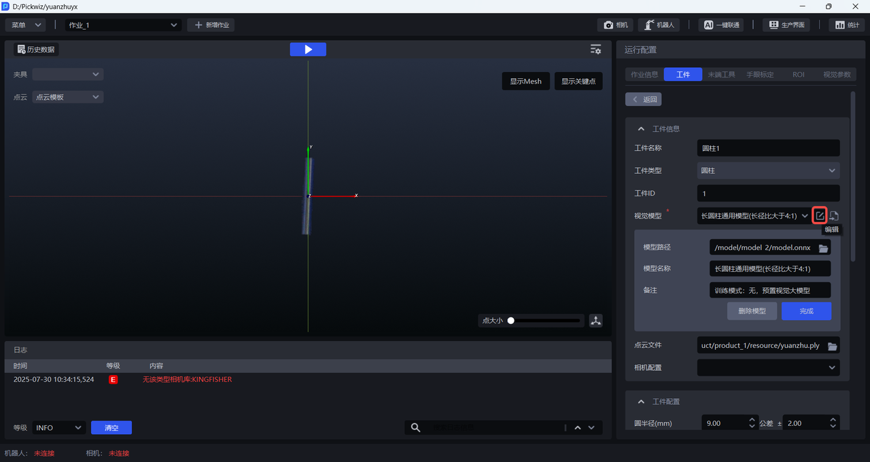Viewport: 870px width, 462px height.
Task: Collapse the 工件信息 section
Action: point(640,129)
